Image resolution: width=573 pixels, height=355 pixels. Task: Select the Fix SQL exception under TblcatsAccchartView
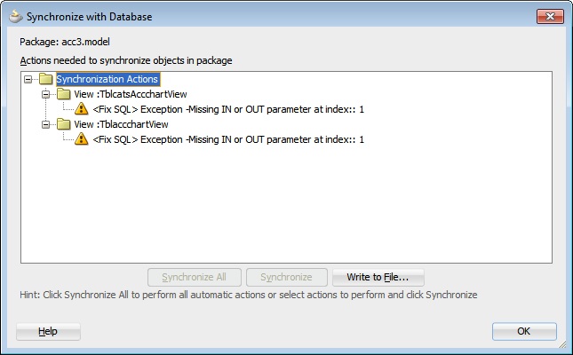point(228,109)
